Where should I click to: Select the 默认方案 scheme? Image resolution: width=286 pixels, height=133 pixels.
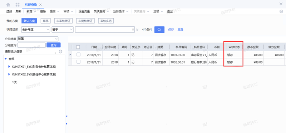[29, 21]
